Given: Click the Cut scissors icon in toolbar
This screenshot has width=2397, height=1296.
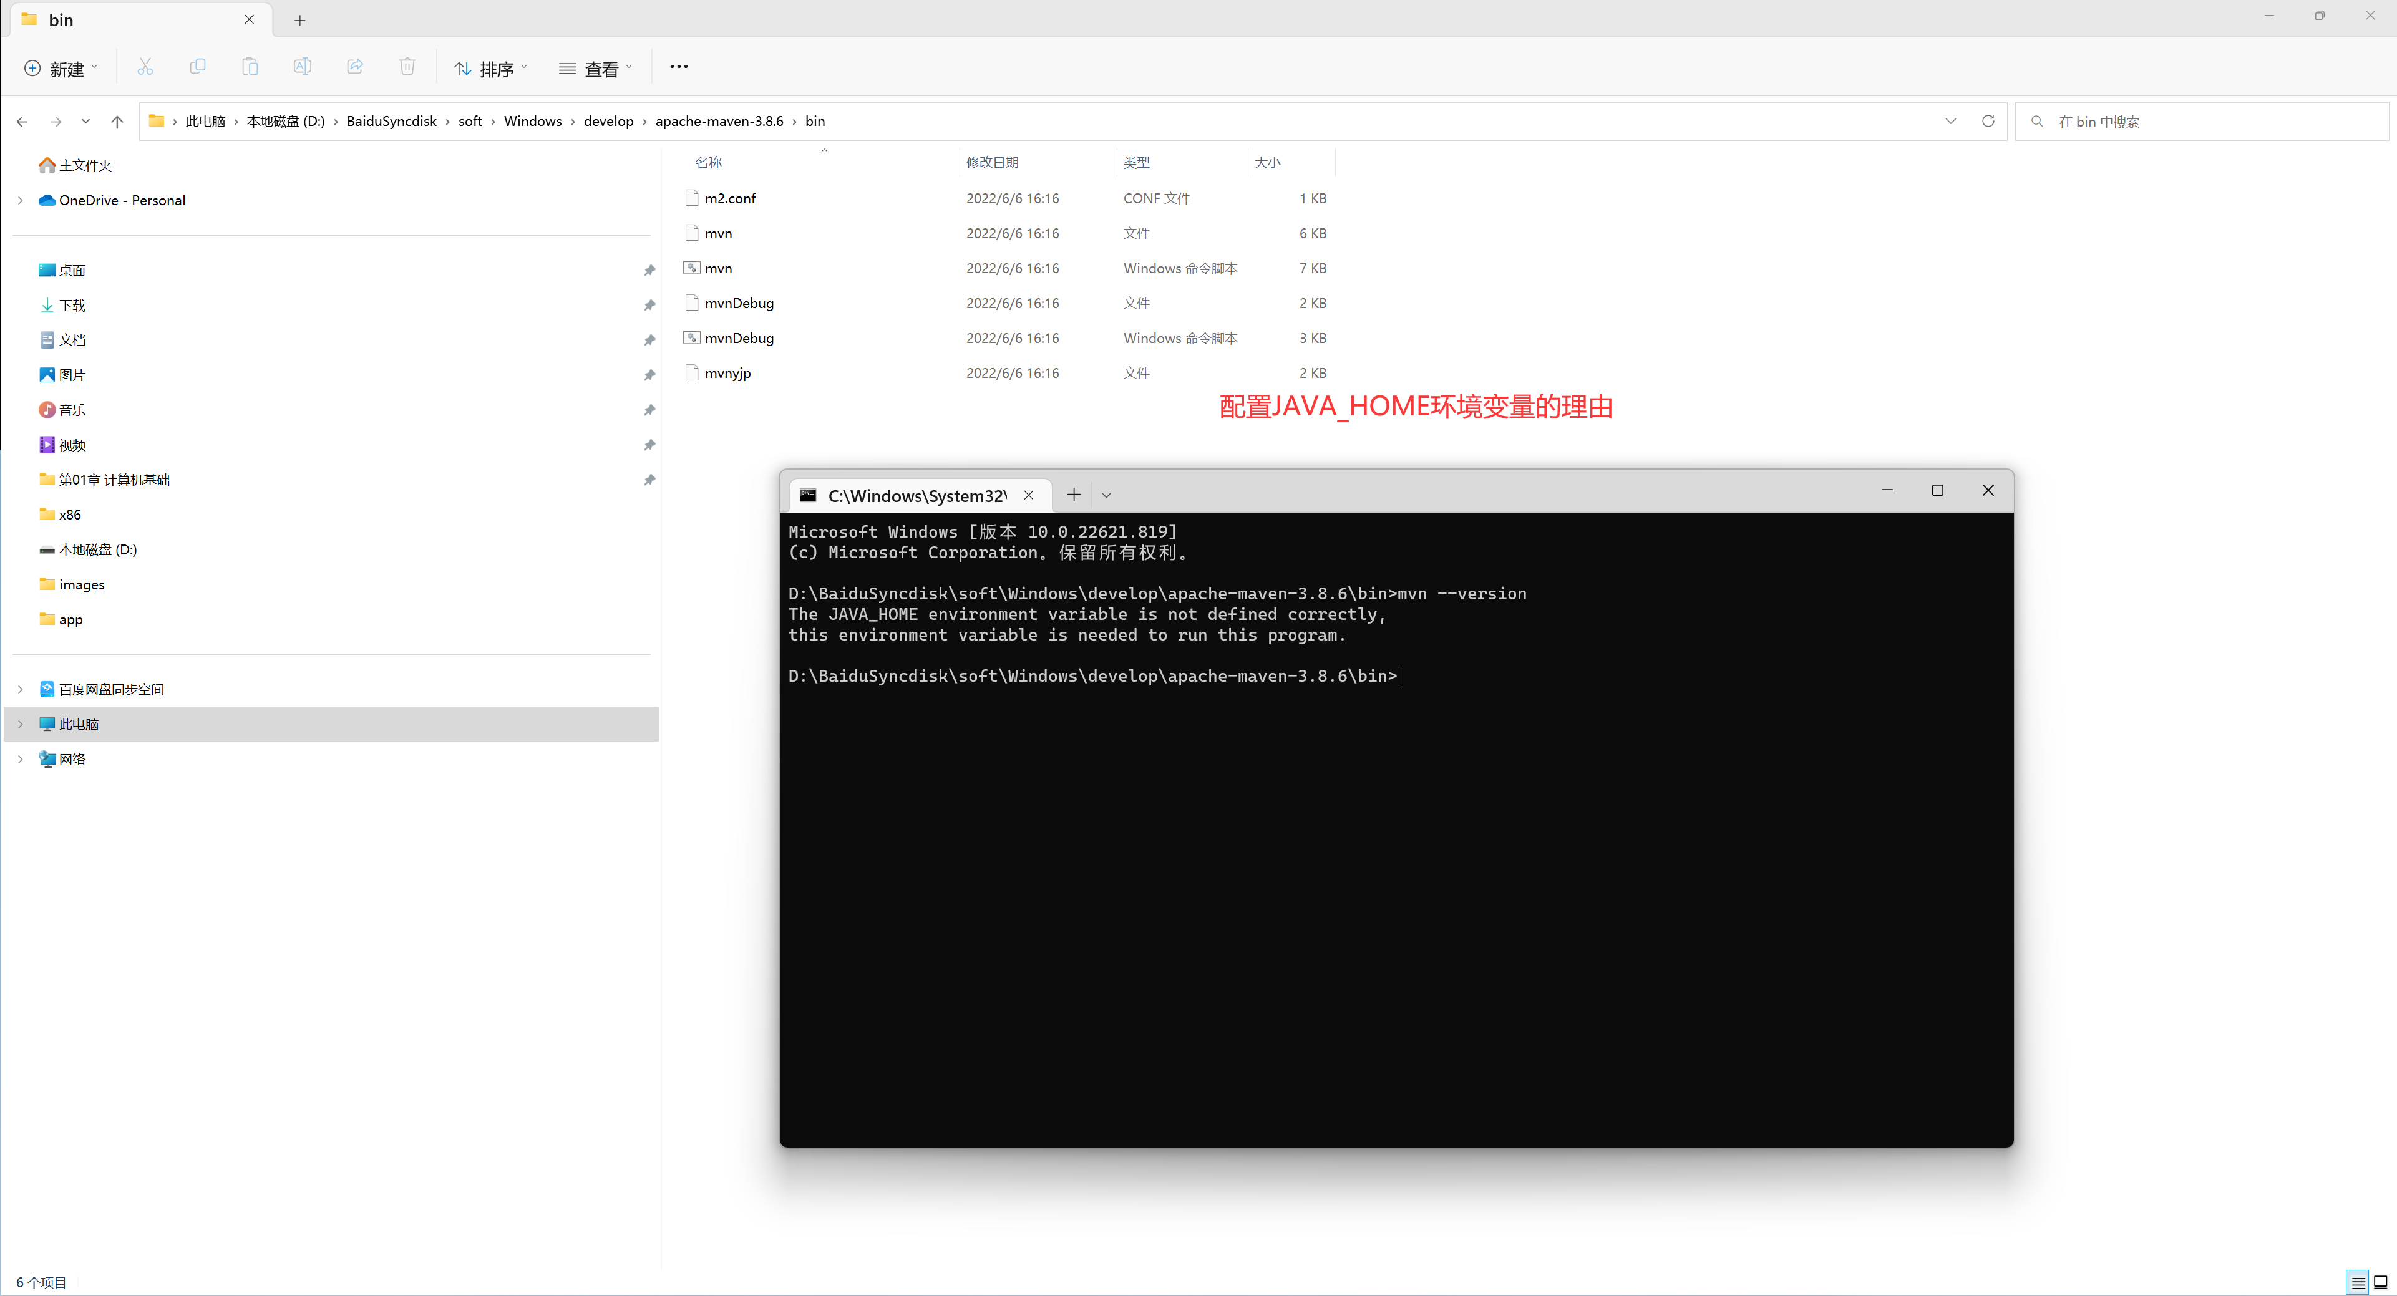Looking at the screenshot, I should coord(145,67).
